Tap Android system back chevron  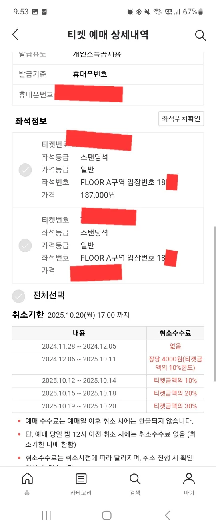pos(168,515)
